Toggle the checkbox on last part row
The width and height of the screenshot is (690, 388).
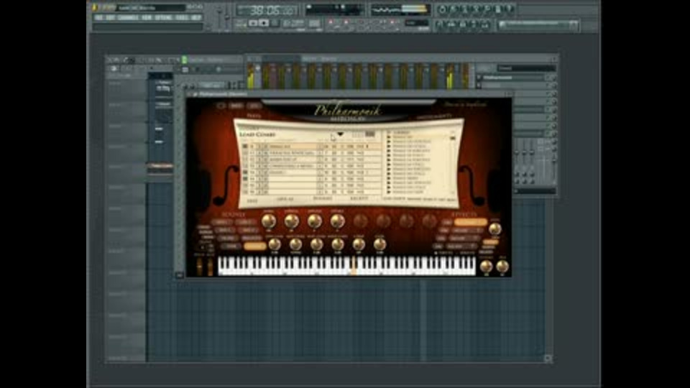[245, 193]
